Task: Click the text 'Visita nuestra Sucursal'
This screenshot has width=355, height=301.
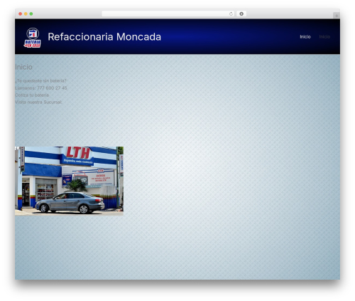Action: point(38,102)
